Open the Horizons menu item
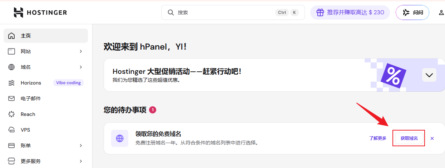 tap(31, 83)
